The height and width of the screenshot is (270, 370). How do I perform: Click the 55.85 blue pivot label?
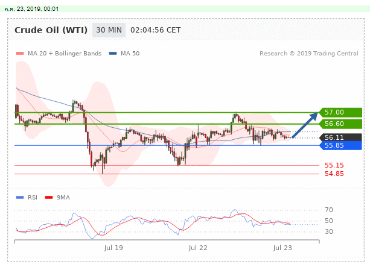pyautogui.click(x=340, y=146)
